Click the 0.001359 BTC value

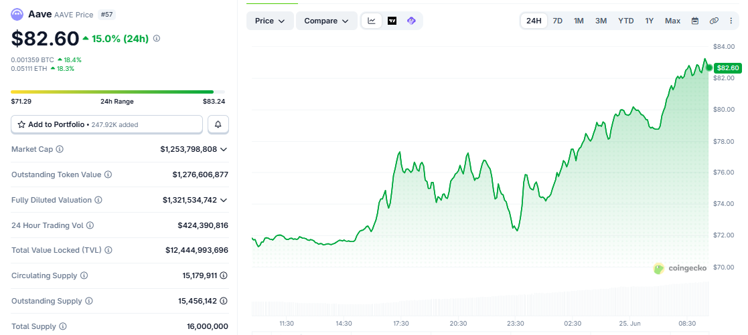coord(32,60)
